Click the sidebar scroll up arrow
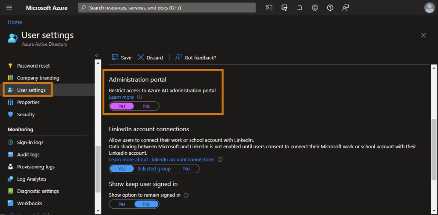Image resolution: width=438 pixels, height=215 pixels. point(98,63)
